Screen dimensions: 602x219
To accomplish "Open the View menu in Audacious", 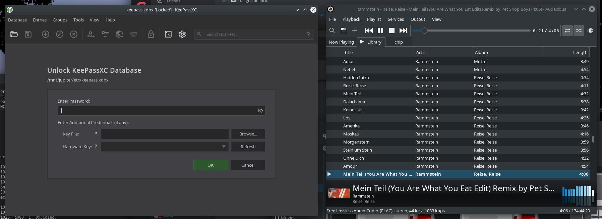I will 436,19.
